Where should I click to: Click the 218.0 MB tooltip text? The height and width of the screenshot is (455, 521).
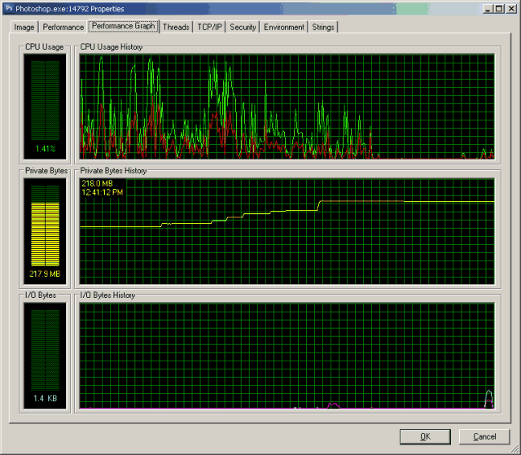coord(97,183)
